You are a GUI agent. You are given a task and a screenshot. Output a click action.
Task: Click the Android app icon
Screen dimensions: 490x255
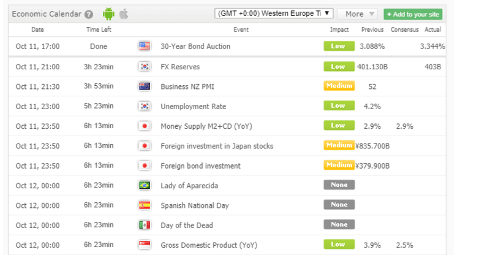[x=108, y=13]
